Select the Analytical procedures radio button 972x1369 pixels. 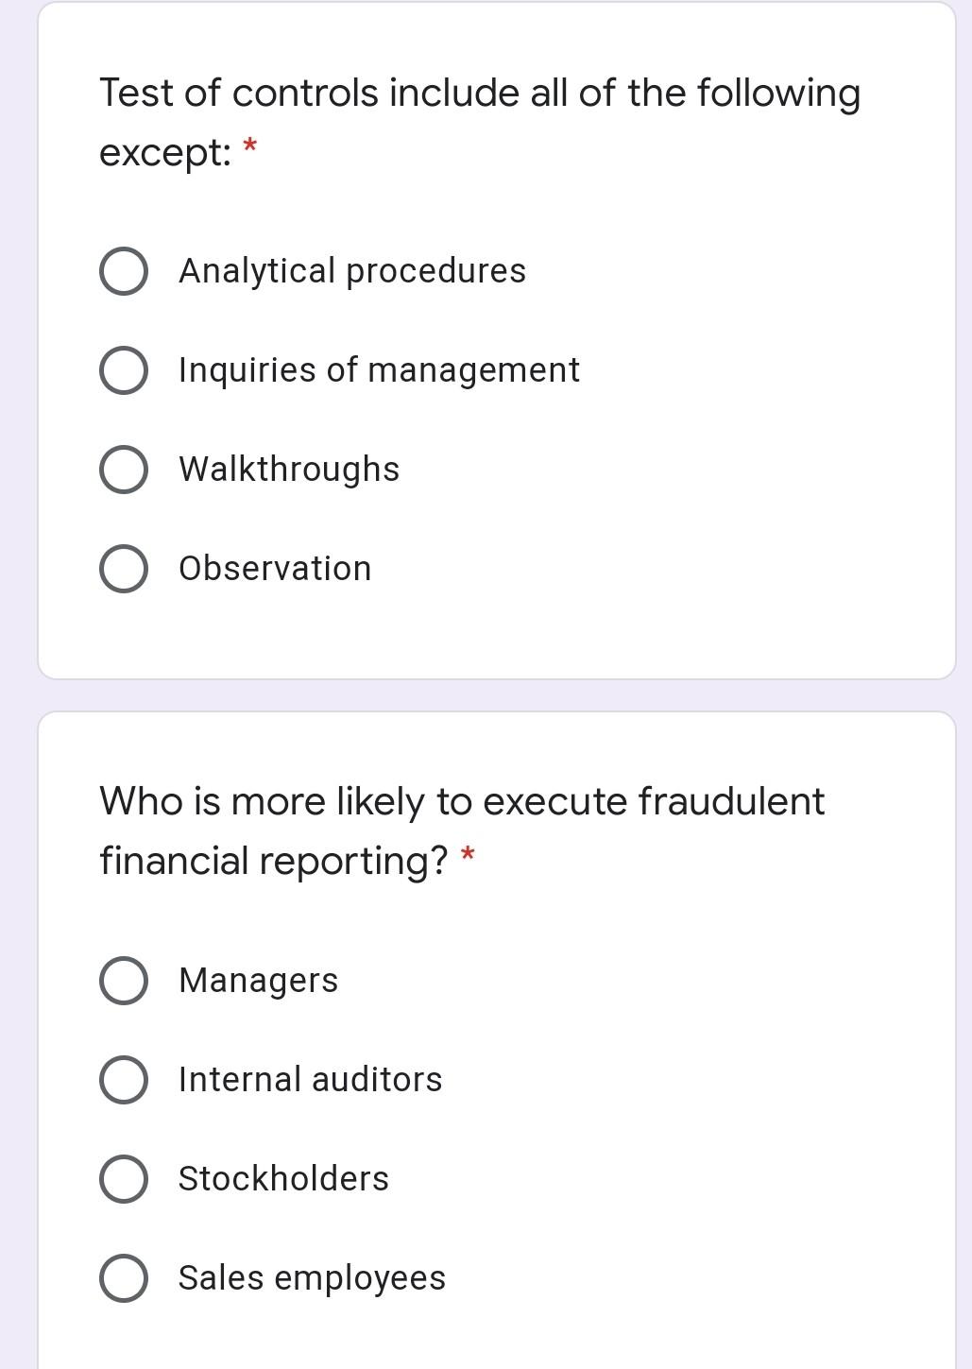[123, 272]
